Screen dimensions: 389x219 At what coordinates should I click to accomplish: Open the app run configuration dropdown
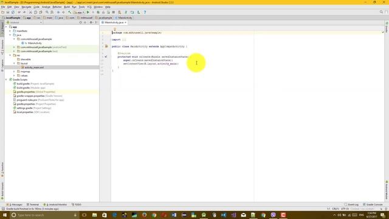[79, 12]
